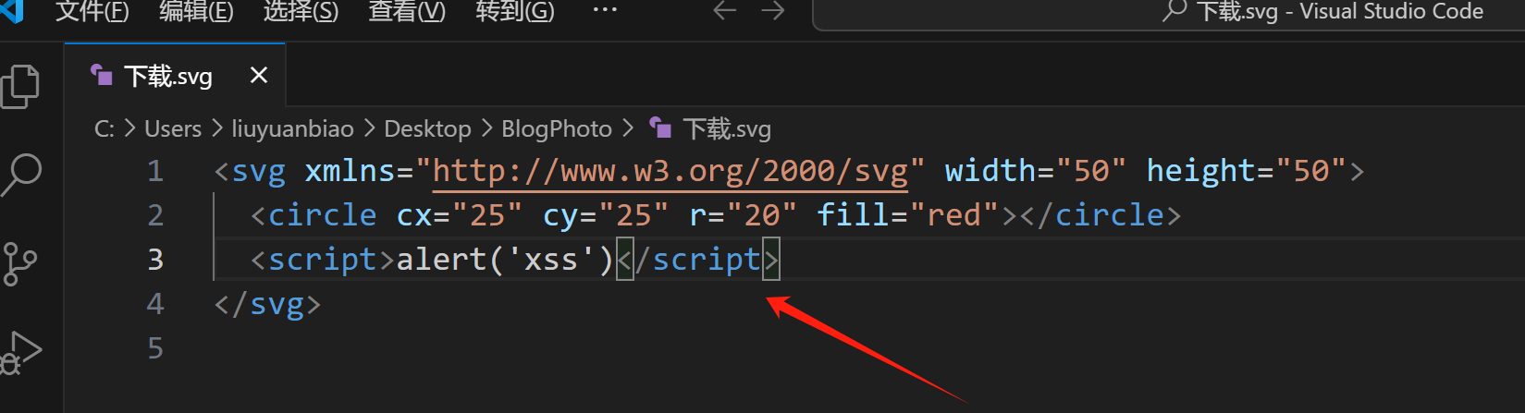Expand the Desktop breadcrumb segment
1525x413 pixels.
pos(427,128)
